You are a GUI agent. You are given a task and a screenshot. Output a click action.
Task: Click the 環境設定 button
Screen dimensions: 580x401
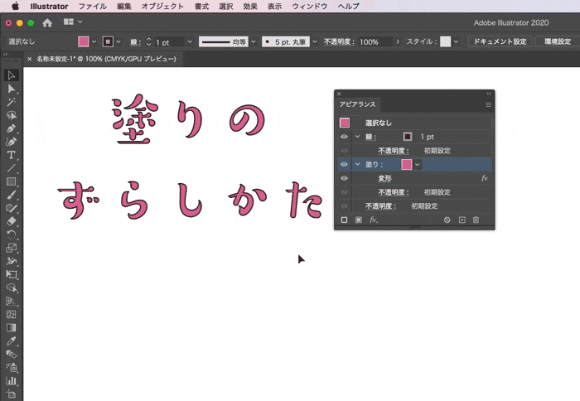pyautogui.click(x=553, y=41)
